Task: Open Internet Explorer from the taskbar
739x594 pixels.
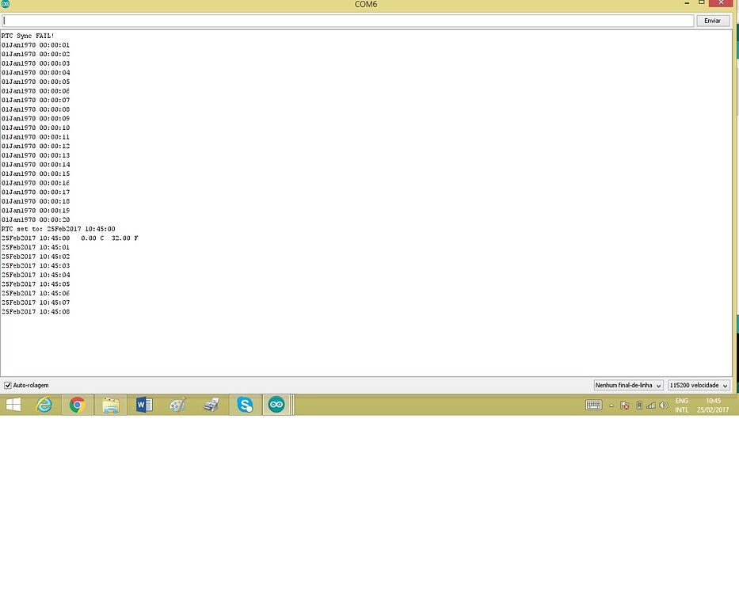Action: point(44,405)
